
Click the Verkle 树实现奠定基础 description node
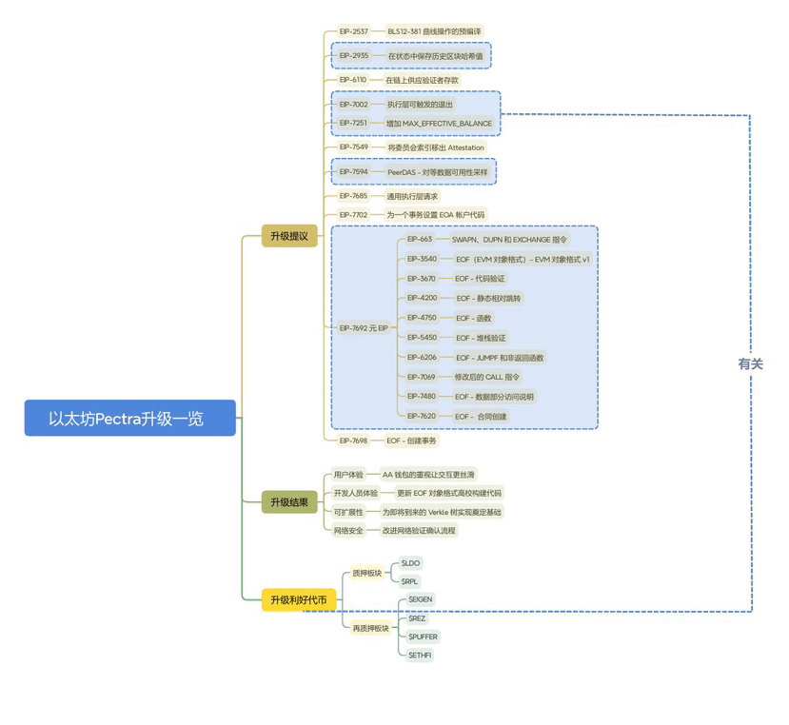(442, 512)
